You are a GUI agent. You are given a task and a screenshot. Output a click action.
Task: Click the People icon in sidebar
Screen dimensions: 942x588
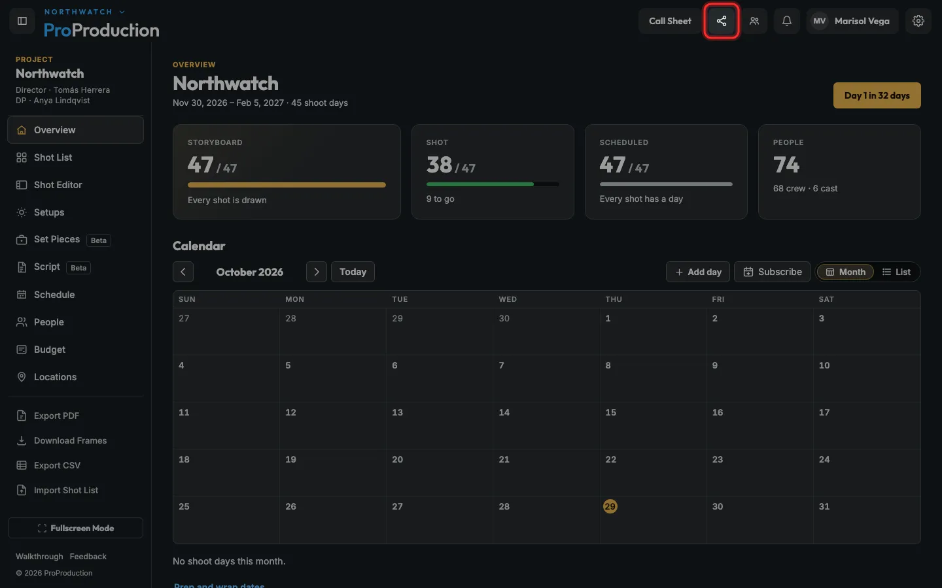point(22,322)
